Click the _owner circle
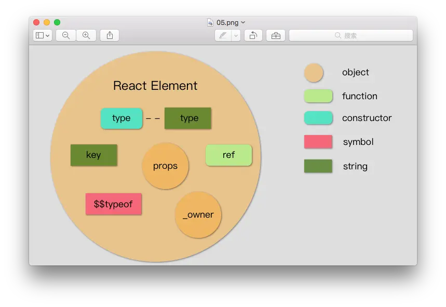 [x=198, y=215]
